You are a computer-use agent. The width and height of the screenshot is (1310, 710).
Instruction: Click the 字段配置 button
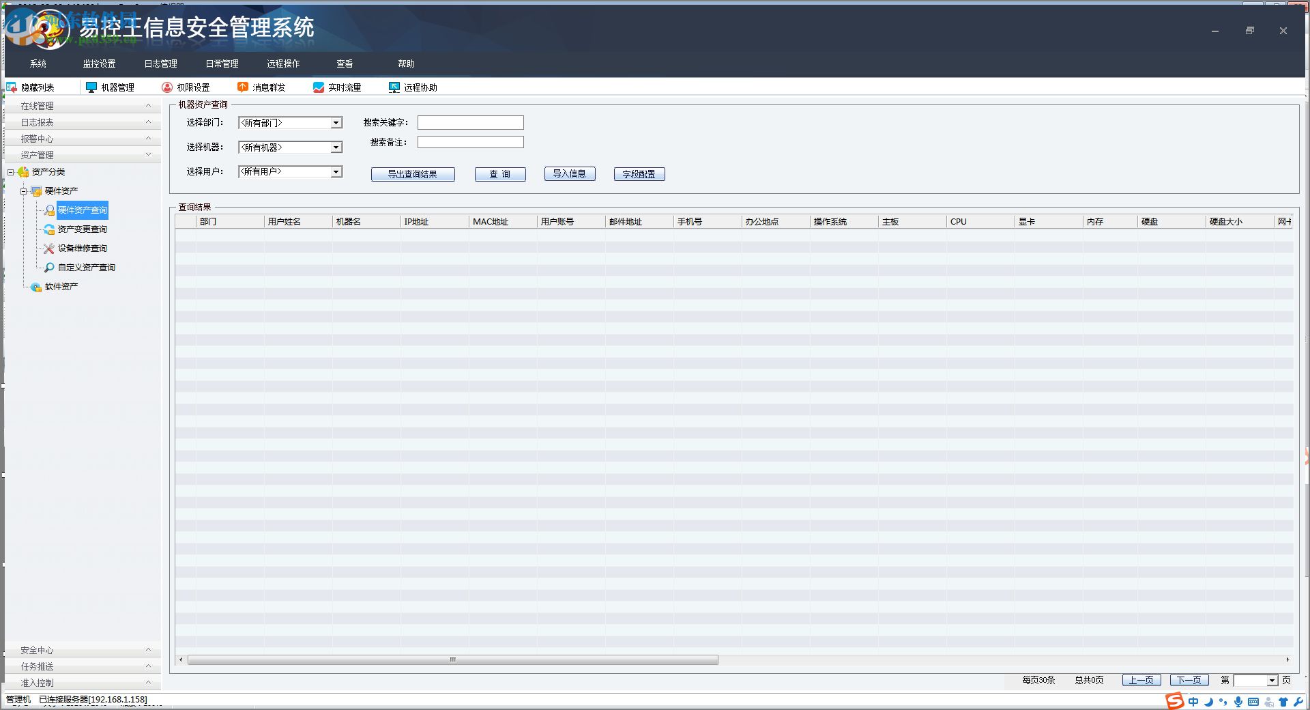coord(639,174)
